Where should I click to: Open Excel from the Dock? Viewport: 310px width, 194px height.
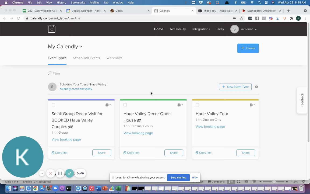[x=118, y=188]
